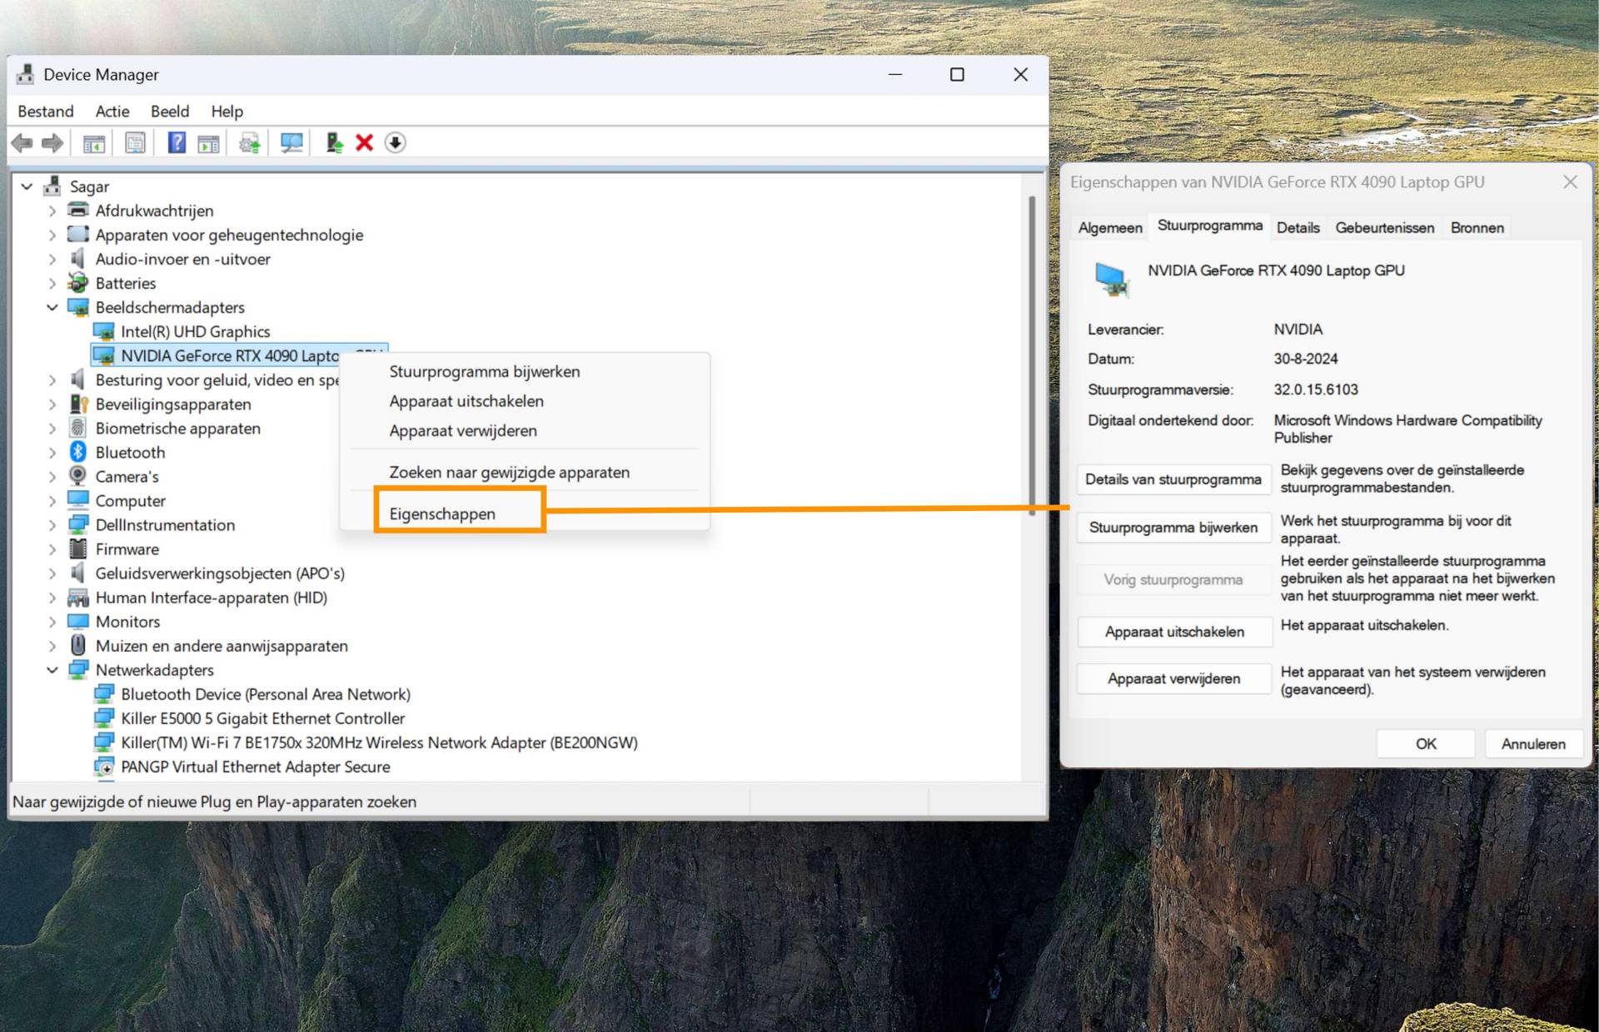Open the Gebeurtenissen tab
The height and width of the screenshot is (1032, 1599).
(1384, 228)
